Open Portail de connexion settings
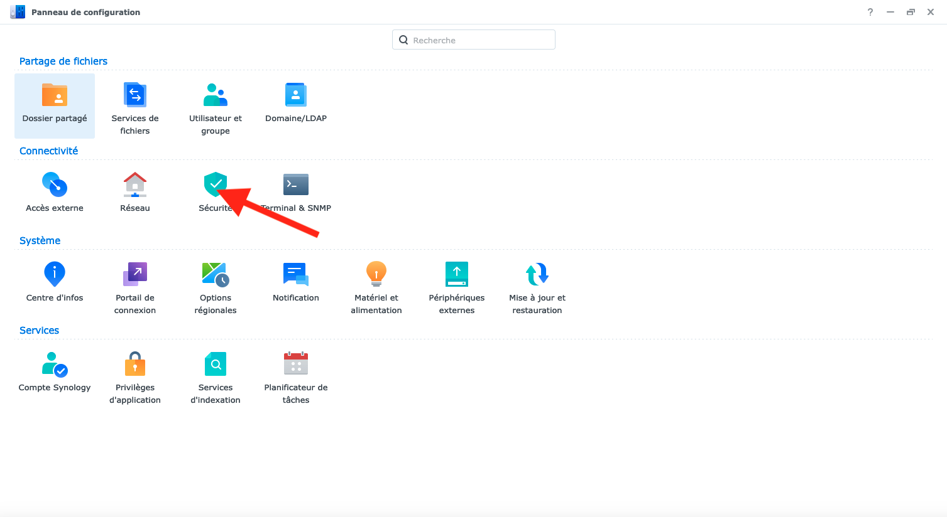This screenshot has width=947, height=517. pyautogui.click(x=135, y=275)
